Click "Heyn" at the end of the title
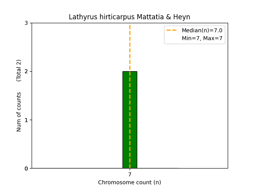The image size is (253, 189). point(183,17)
